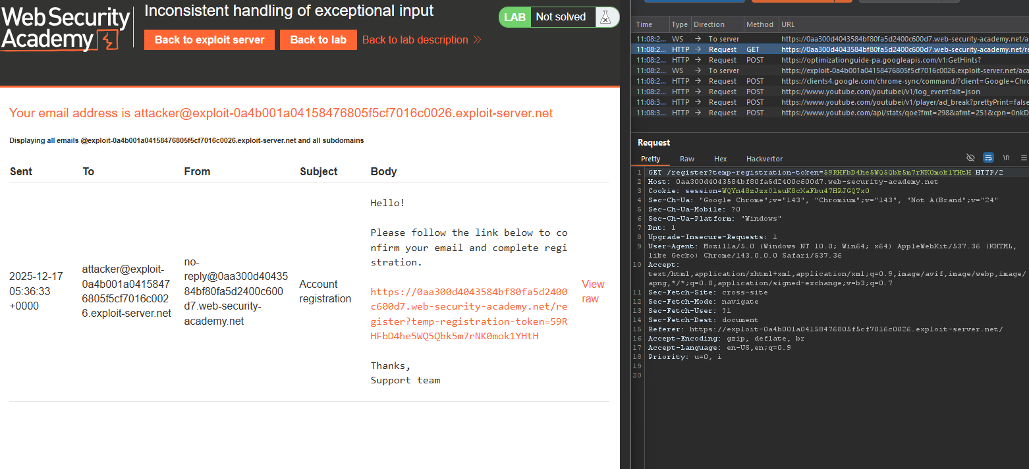The height and width of the screenshot is (469, 1029).
Task: Open the Request panel hamburger options menu
Action: [x=1023, y=158]
